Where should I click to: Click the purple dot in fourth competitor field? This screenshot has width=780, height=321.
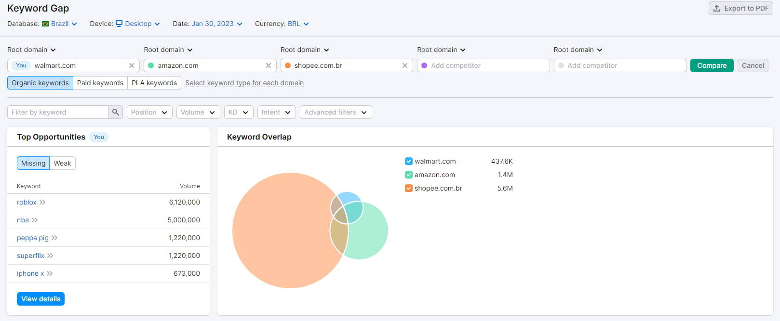[424, 65]
